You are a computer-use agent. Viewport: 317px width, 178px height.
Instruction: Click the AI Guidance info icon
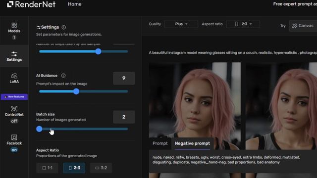tap(63, 76)
